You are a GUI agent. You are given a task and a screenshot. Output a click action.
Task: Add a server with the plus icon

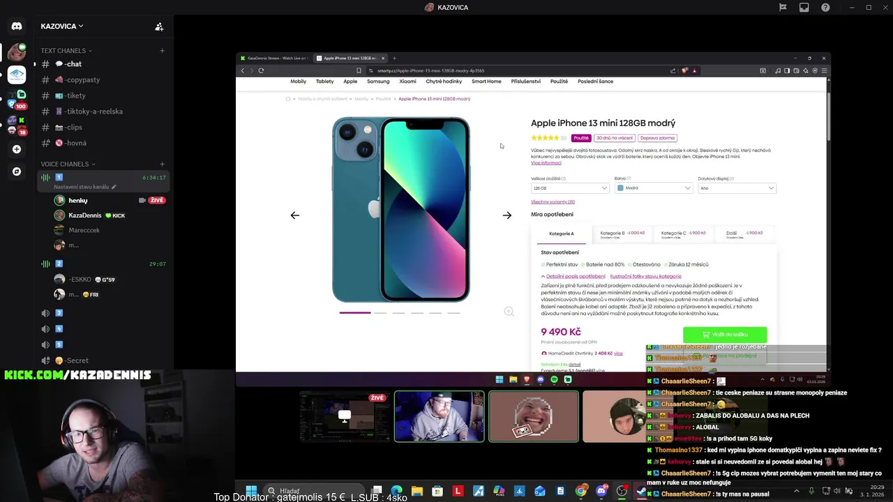17,149
